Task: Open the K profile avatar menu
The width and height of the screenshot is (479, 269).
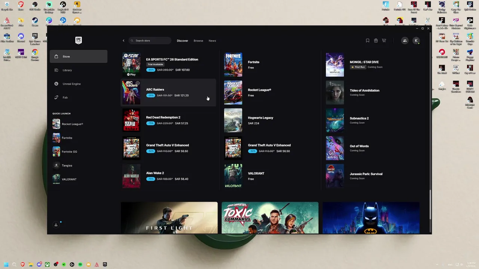Action: point(416,40)
